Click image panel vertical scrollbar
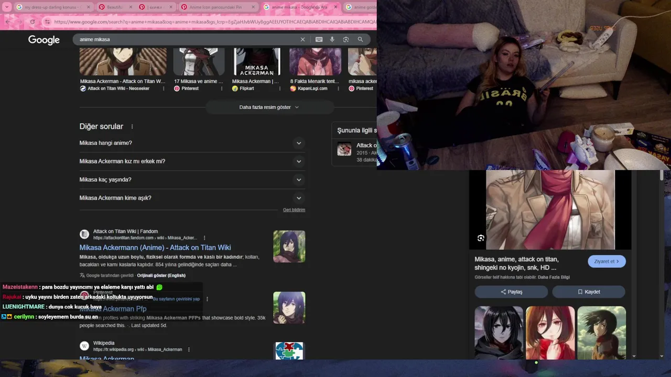Image resolution: width=671 pixels, height=377 pixels. pyautogui.click(x=662, y=175)
